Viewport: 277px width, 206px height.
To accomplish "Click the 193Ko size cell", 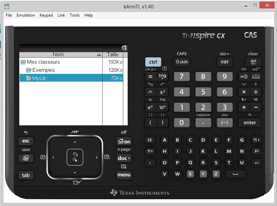I will pos(115,62).
